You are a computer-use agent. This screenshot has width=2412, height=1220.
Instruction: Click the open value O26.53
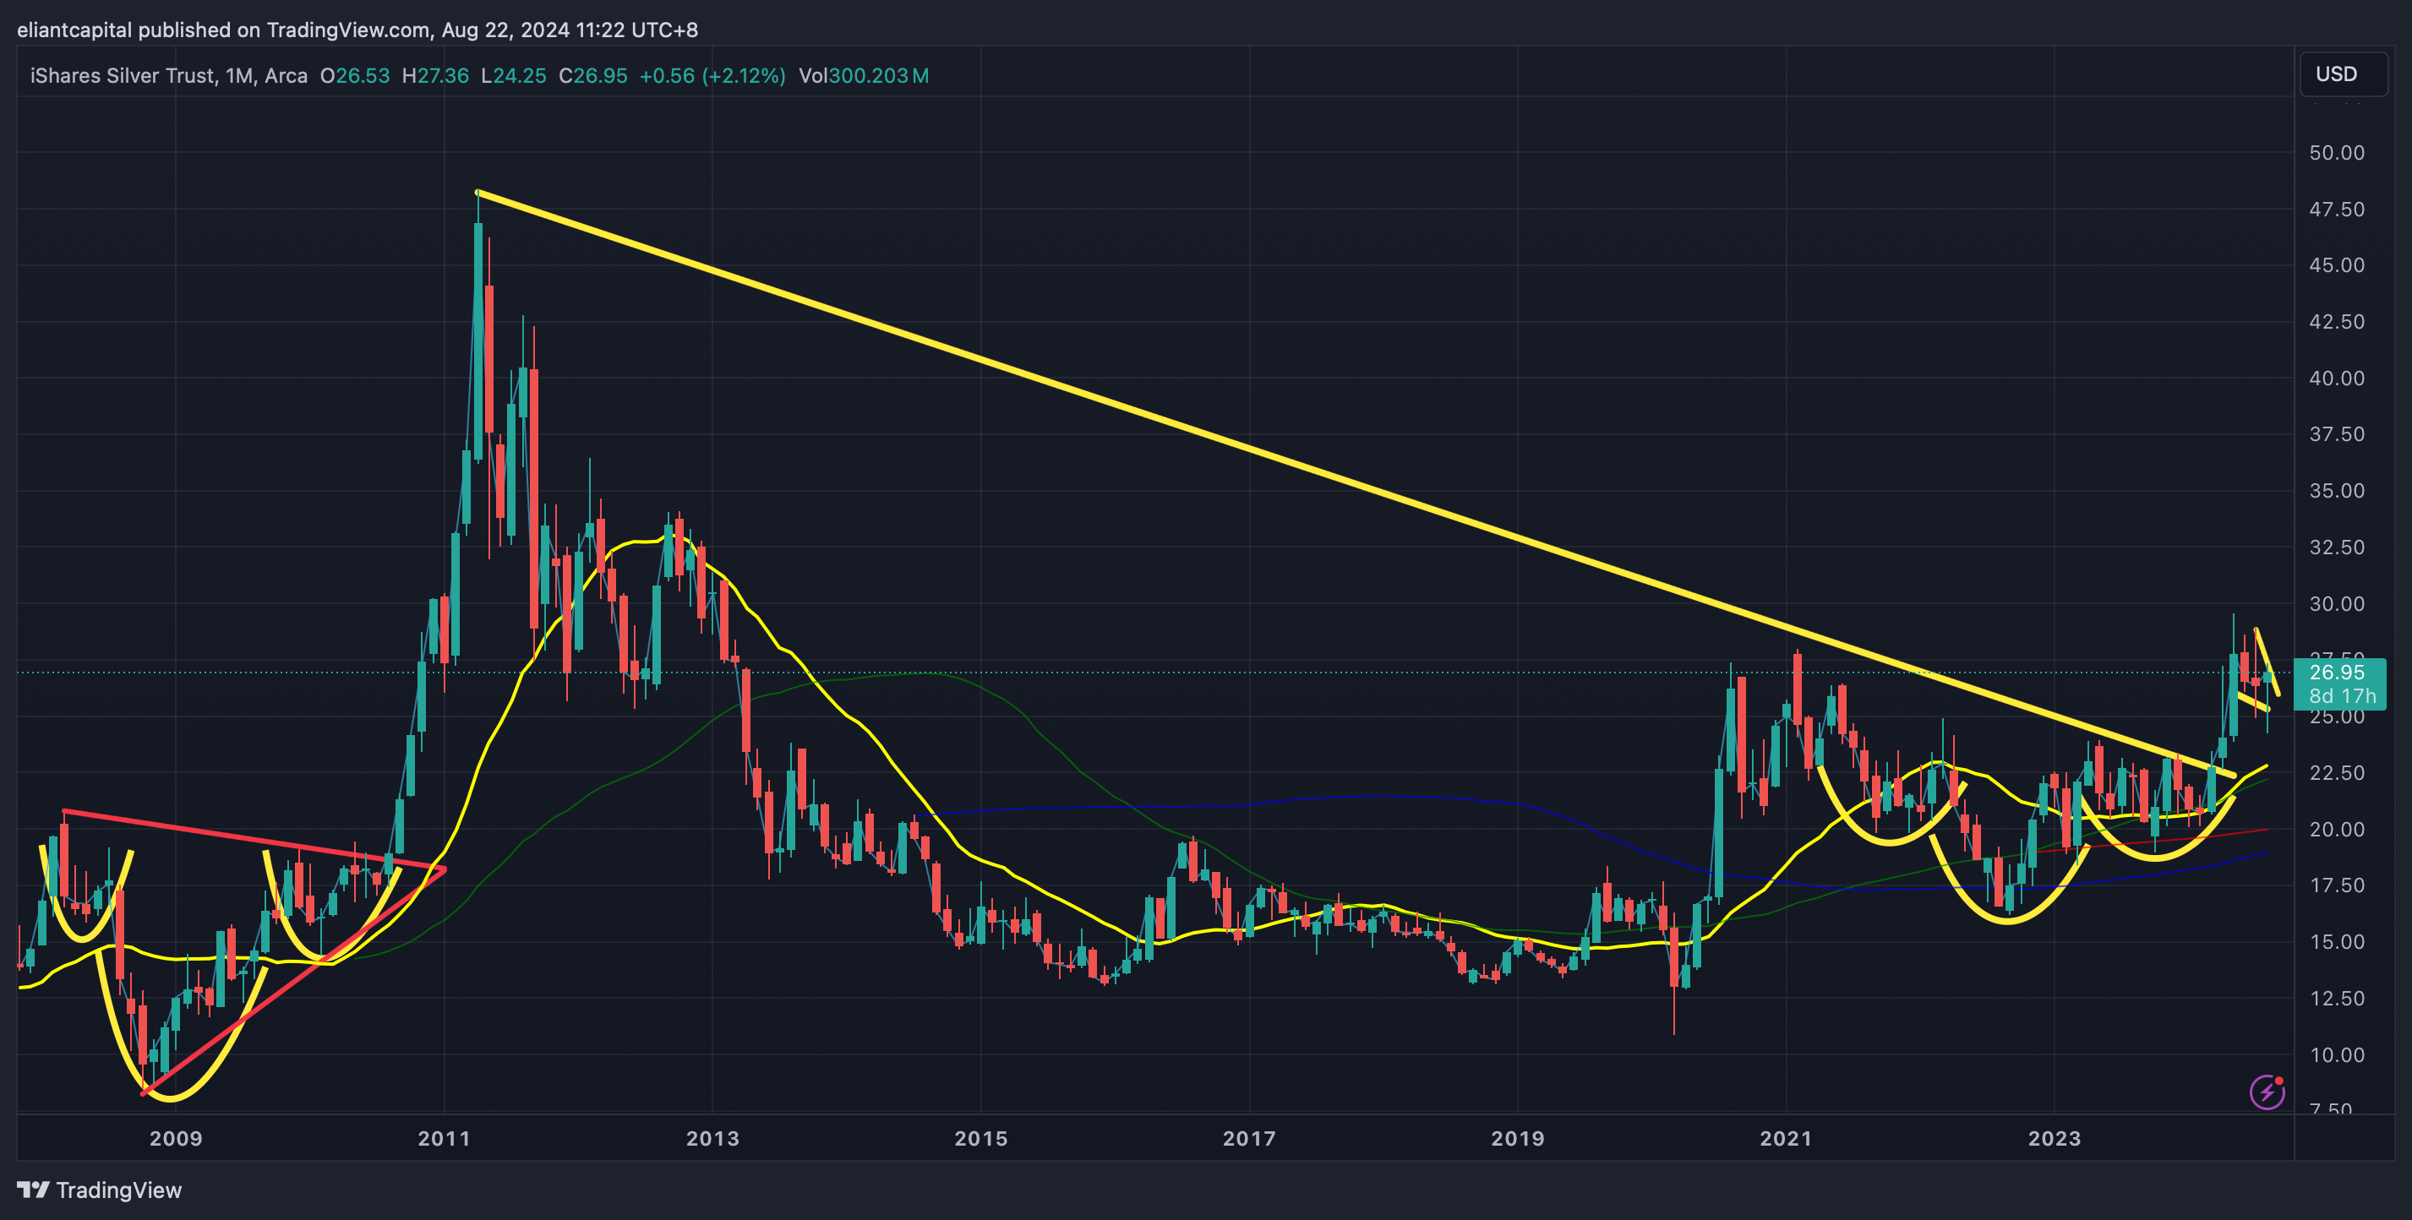355,76
